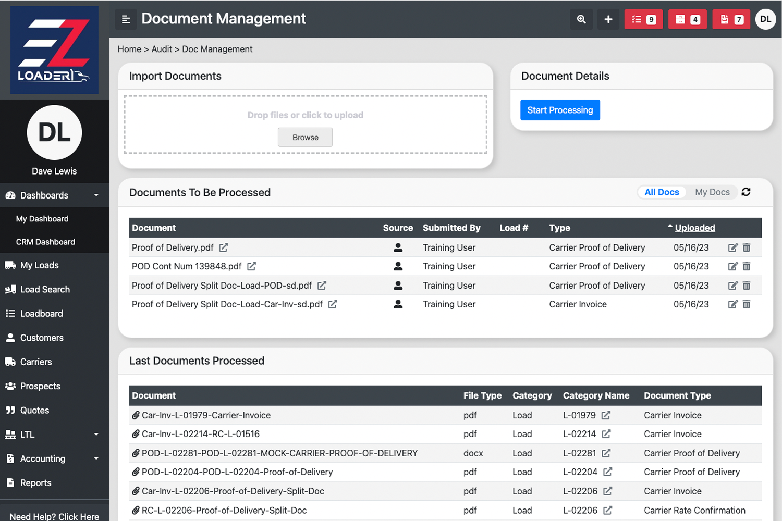Collapse the Dashboards section in the sidebar
Screen dimensions: 782x521
pyautogui.click(x=95, y=195)
